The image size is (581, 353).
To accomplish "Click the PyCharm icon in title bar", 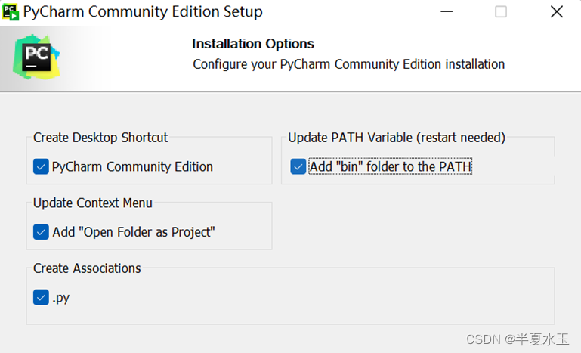I will (11, 12).
